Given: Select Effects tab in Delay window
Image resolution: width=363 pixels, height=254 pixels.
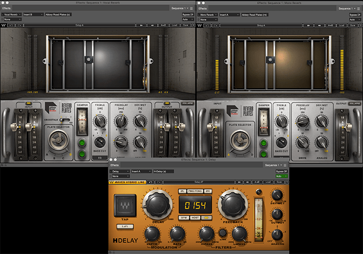Looking at the screenshot, I should pos(115,165).
